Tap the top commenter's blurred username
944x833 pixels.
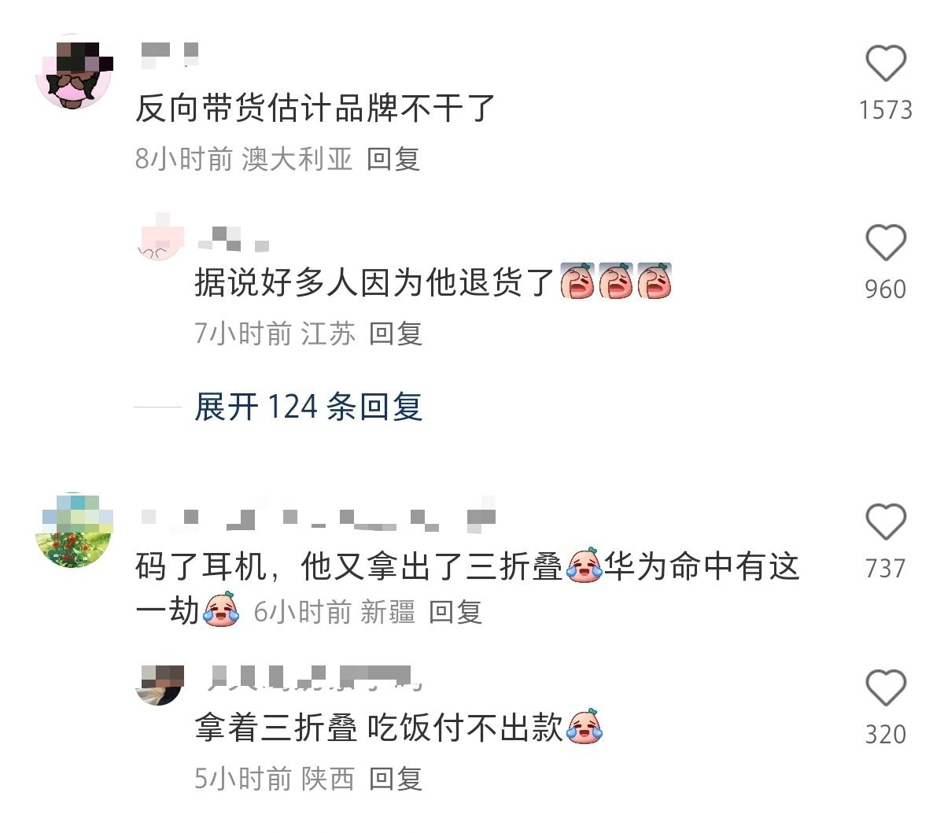coord(170,53)
